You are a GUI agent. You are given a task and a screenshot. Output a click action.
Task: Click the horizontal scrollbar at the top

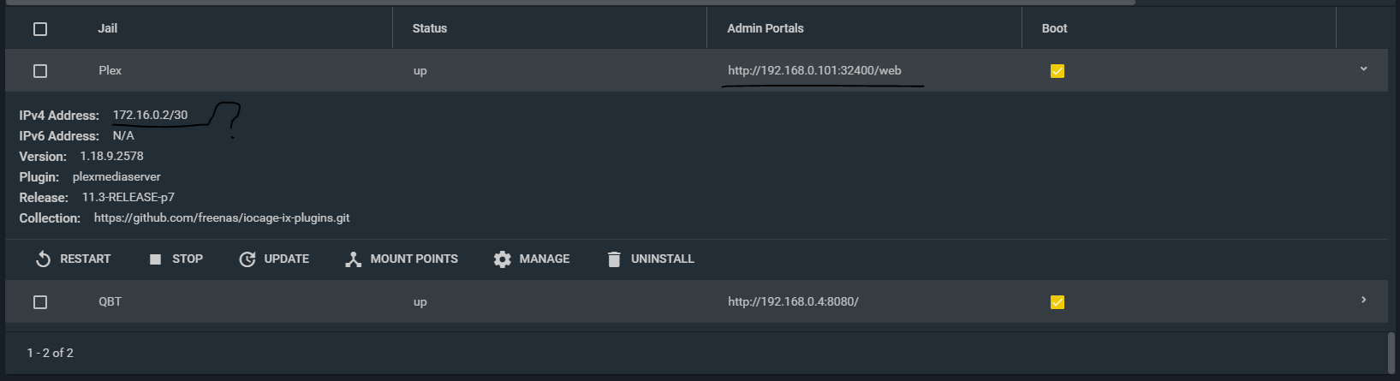point(565,3)
